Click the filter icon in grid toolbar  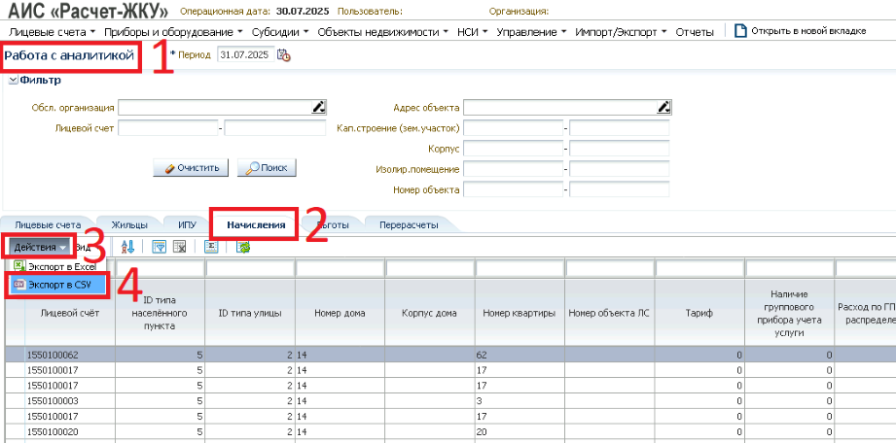[x=160, y=247]
